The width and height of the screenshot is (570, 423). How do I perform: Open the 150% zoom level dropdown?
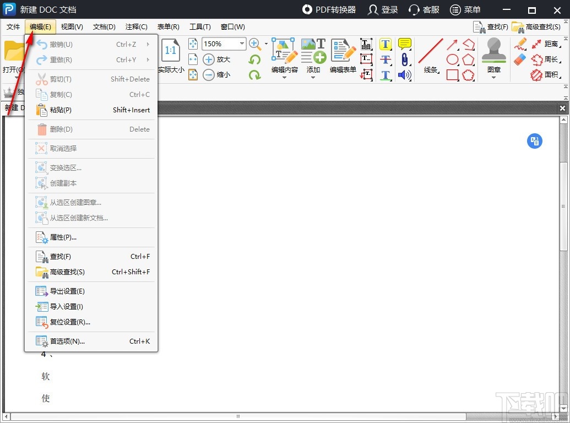tap(242, 44)
